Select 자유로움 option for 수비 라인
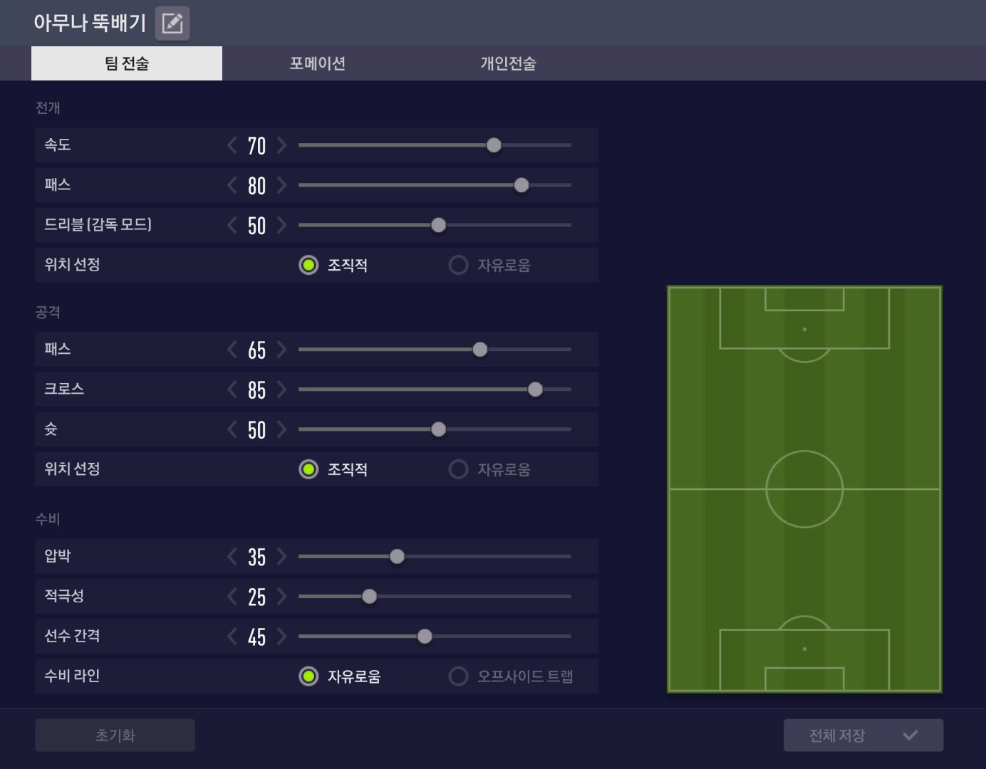Screen dimensions: 986x769 click(308, 676)
